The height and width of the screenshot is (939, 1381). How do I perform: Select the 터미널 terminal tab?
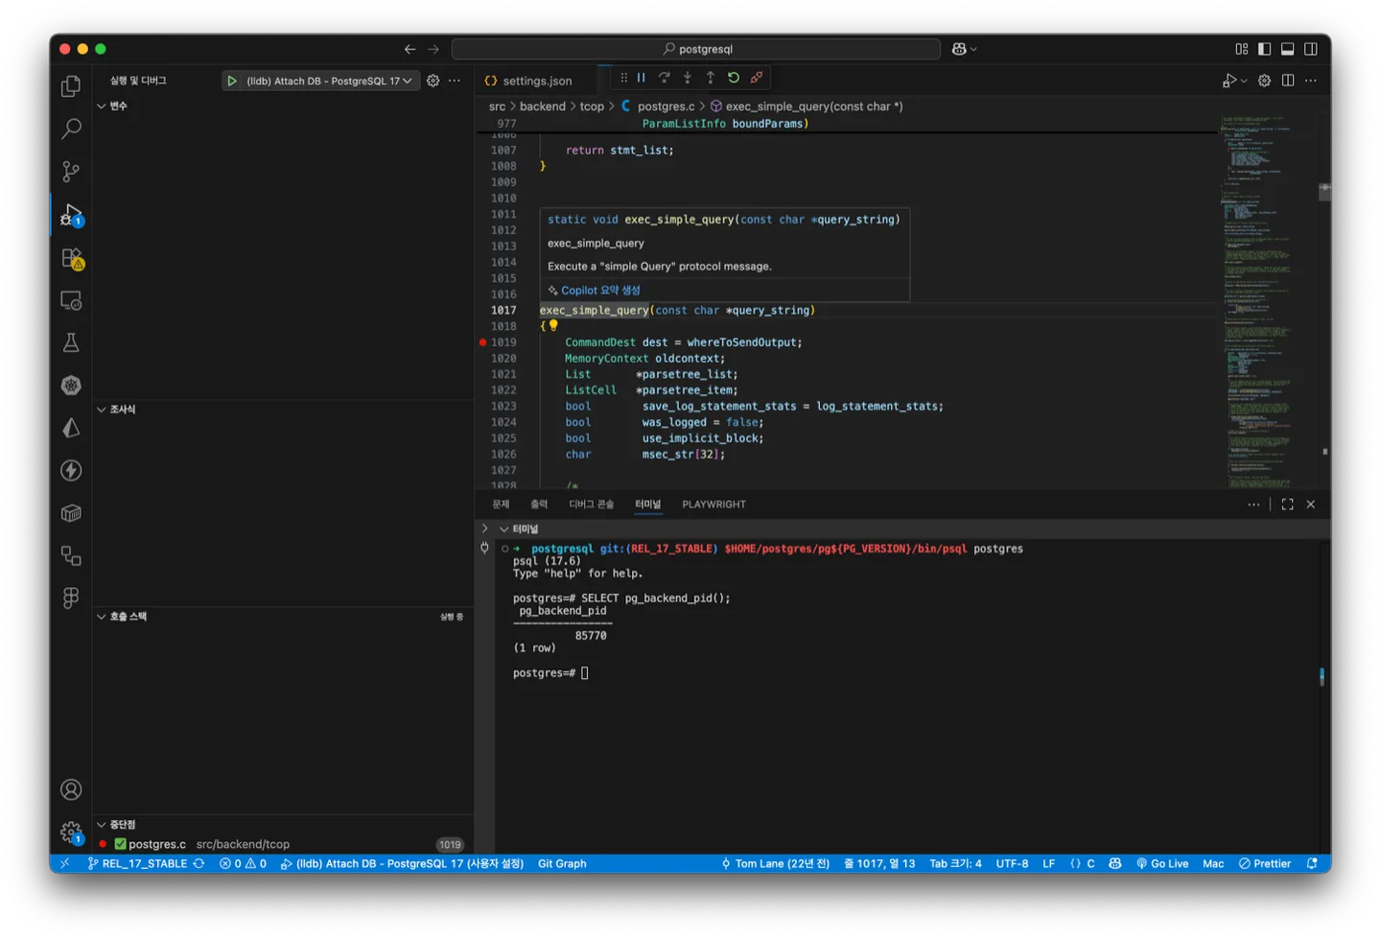tap(647, 505)
